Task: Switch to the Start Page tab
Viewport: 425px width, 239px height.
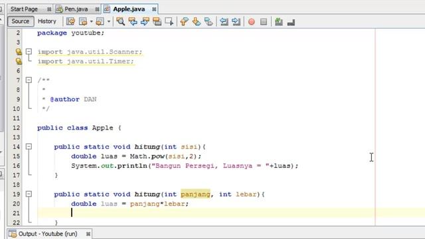Action: pyautogui.click(x=24, y=9)
